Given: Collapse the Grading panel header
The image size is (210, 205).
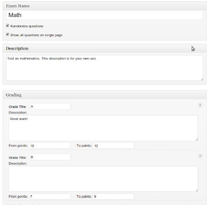Looking at the screenshot, I should pos(105,95).
